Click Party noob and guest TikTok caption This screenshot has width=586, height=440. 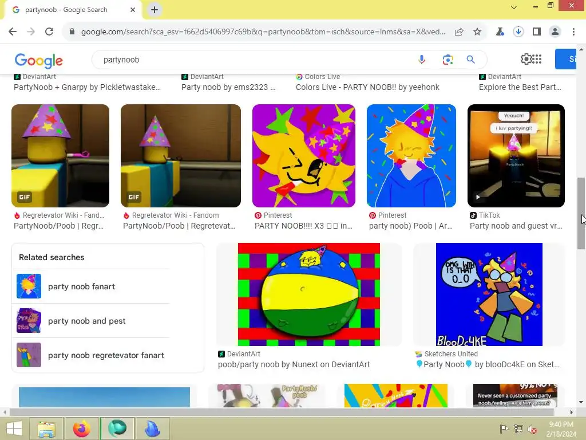click(x=516, y=226)
